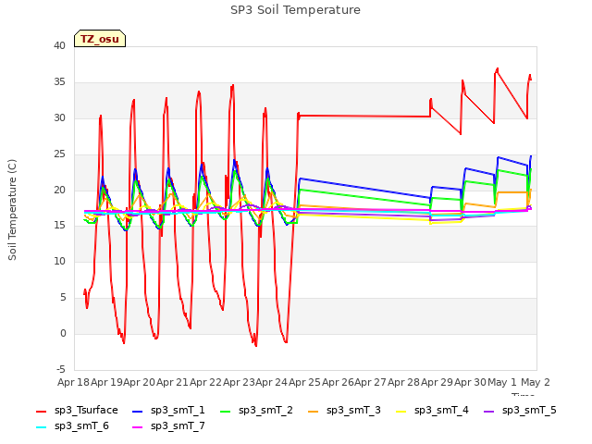Click the Soil Temperature (C) axis title
592x444 pixels.
tap(12, 210)
